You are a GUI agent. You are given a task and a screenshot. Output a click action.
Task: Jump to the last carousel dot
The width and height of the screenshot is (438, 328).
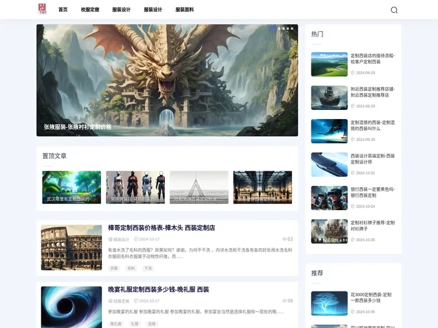tap(292, 29)
